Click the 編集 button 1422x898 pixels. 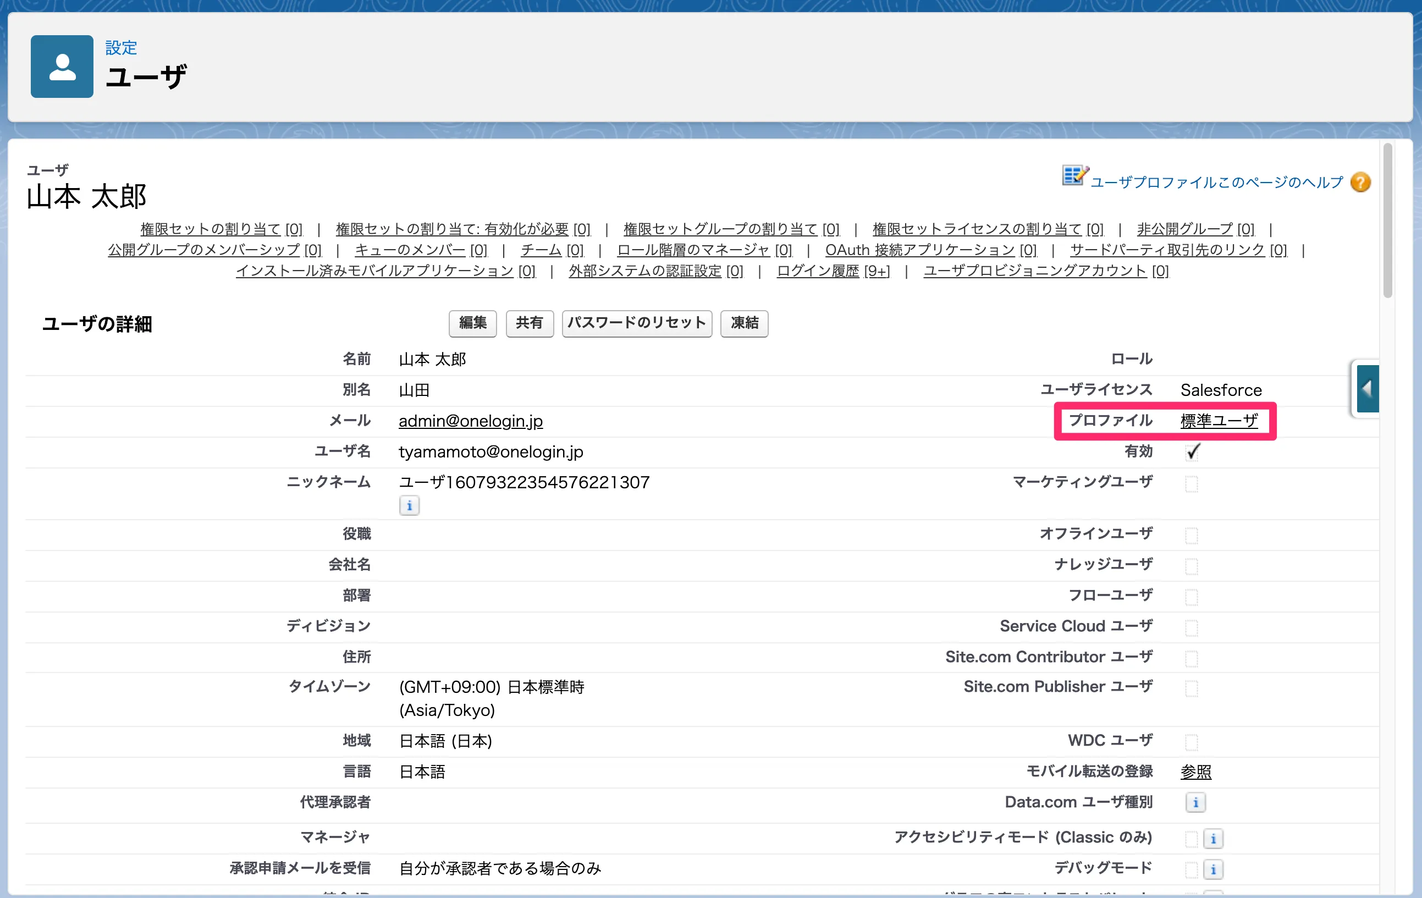(x=472, y=323)
